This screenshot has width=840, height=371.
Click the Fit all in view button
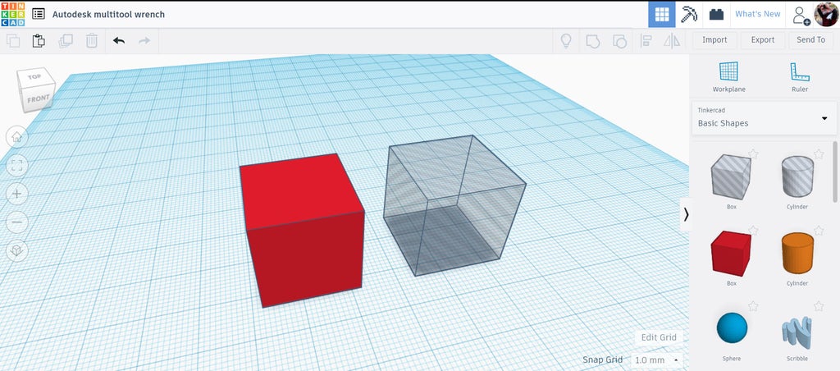(x=16, y=165)
